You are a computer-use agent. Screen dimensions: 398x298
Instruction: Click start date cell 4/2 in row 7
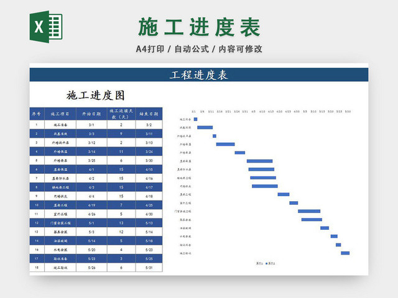coord(91,178)
